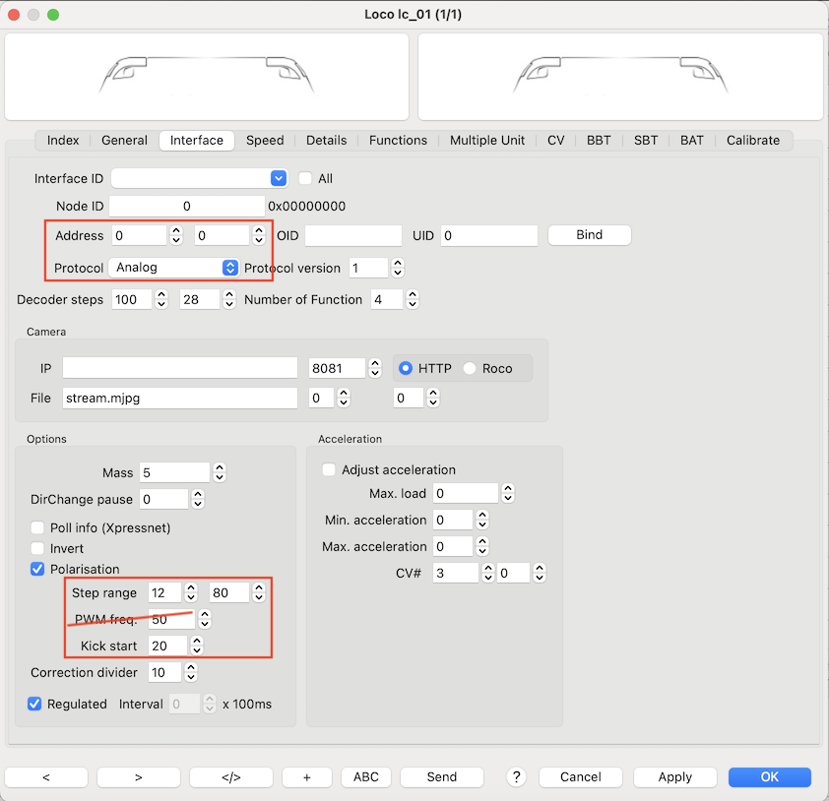Select the Roco radio button
Screen dimensions: 829x801
click(470, 368)
